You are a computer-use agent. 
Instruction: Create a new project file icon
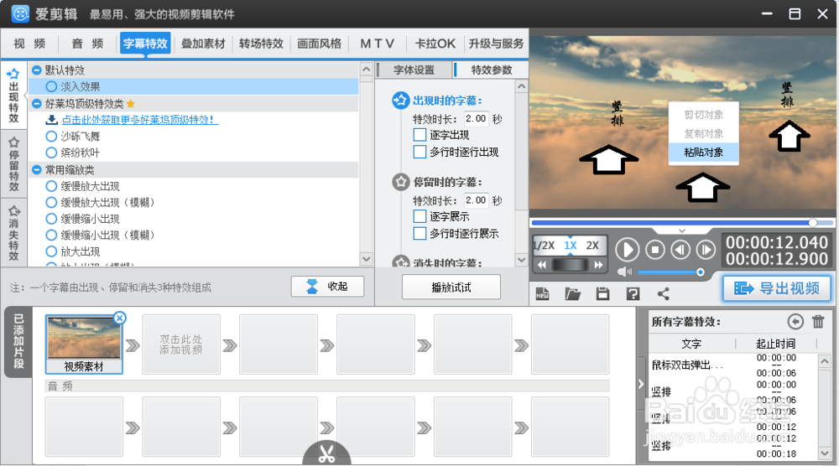[x=543, y=293]
